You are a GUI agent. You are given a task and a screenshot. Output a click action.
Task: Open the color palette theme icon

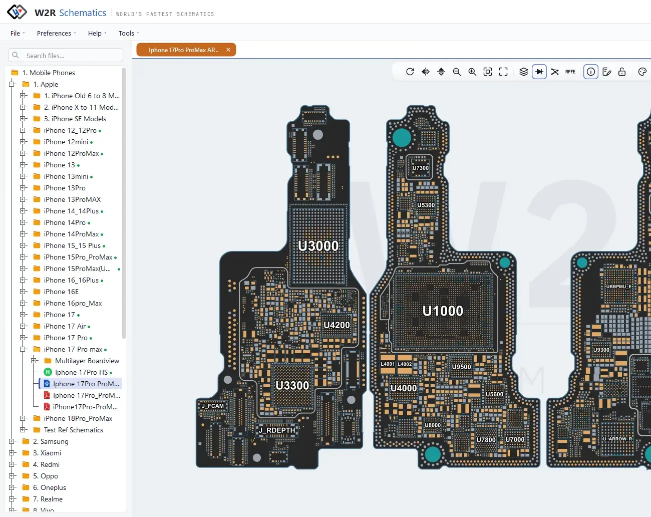(642, 72)
